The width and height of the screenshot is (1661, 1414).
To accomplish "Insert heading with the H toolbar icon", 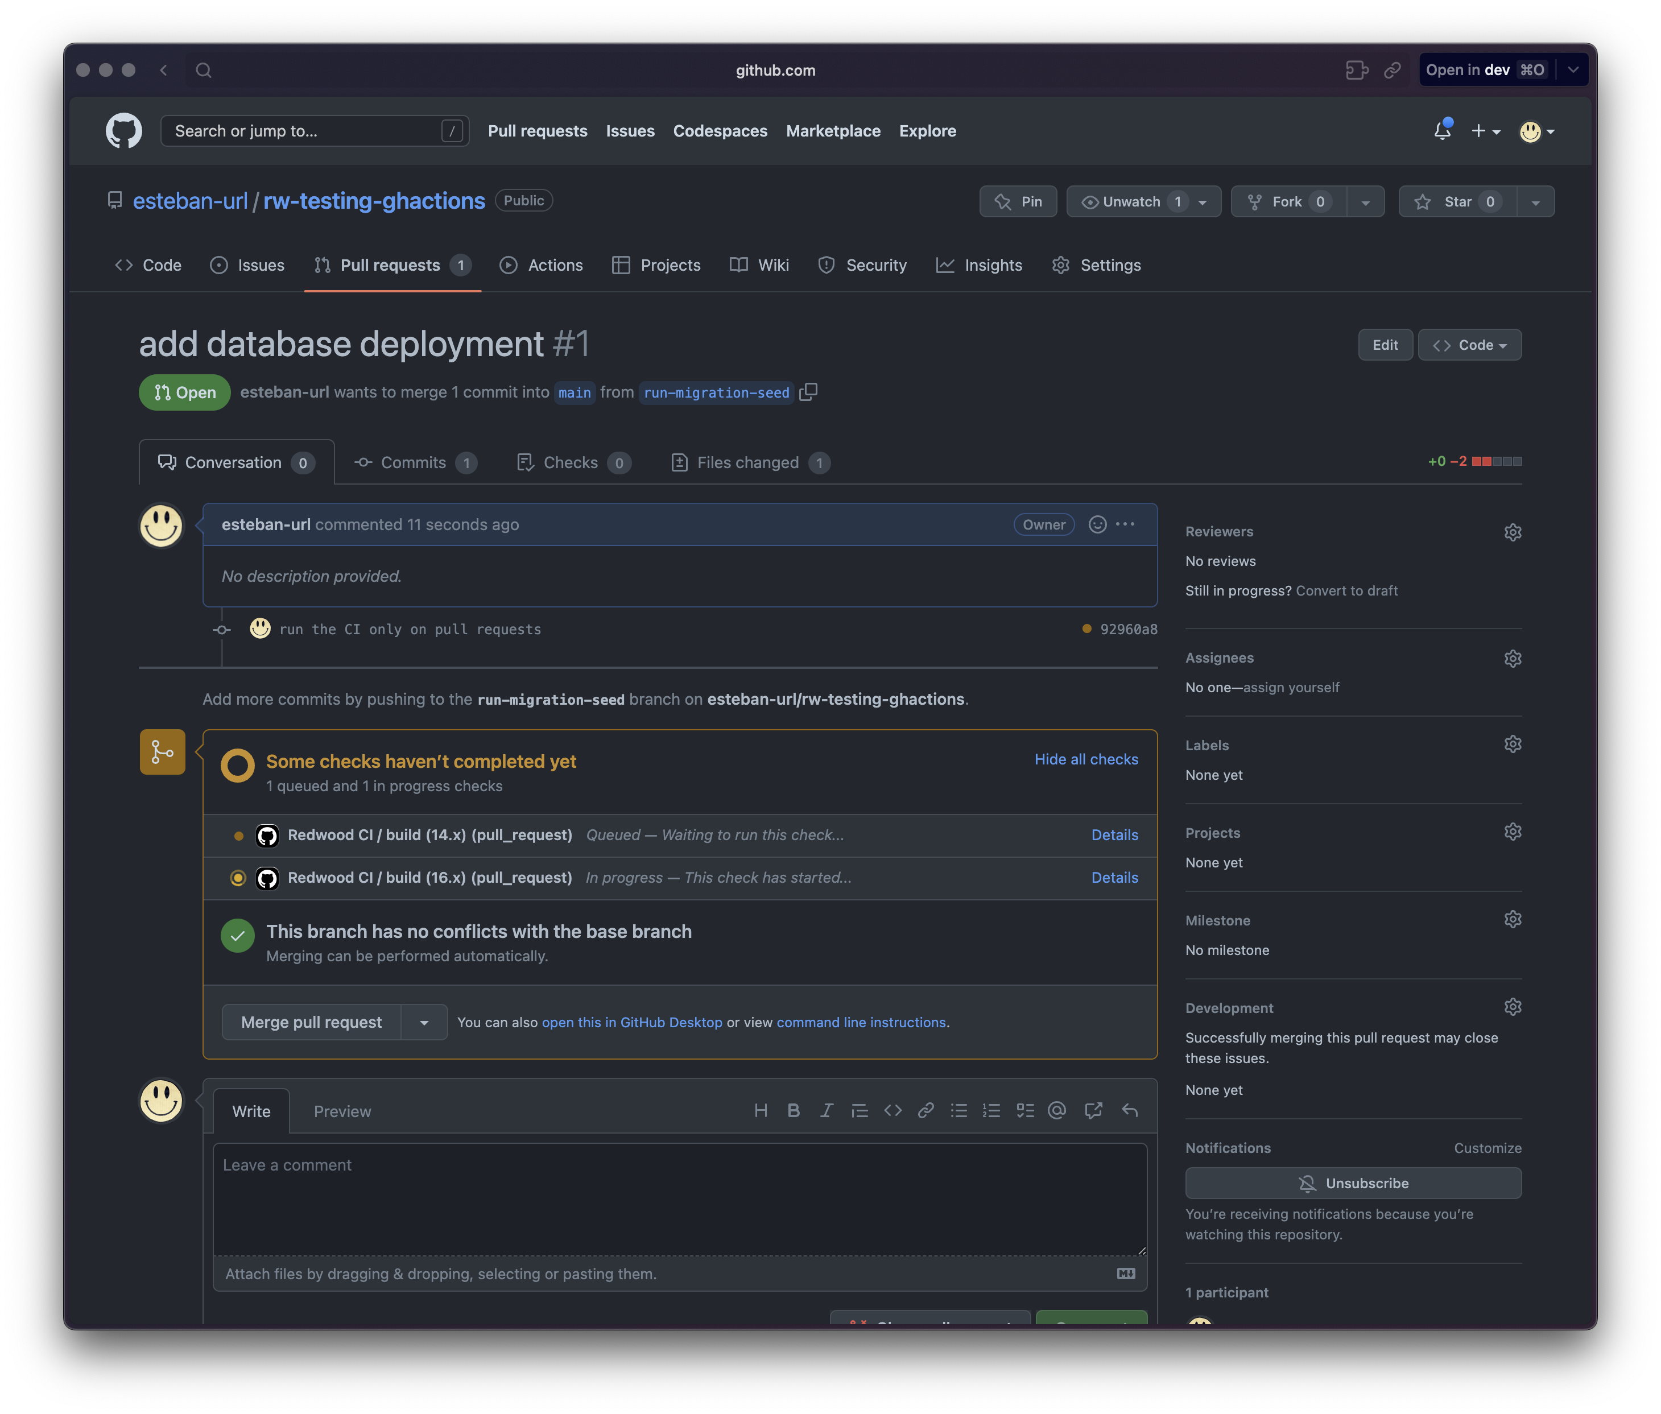I will click(761, 1110).
